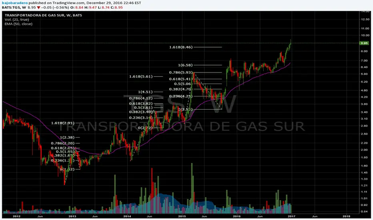Screen dimensions: 373x220
Task: Click the 0.382(4.70) Fibonacci level label
Action: [180, 89]
